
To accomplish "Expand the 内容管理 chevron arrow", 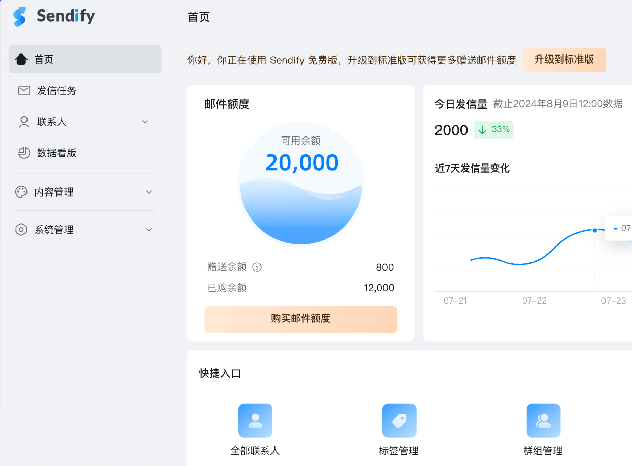I will coord(149,192).
